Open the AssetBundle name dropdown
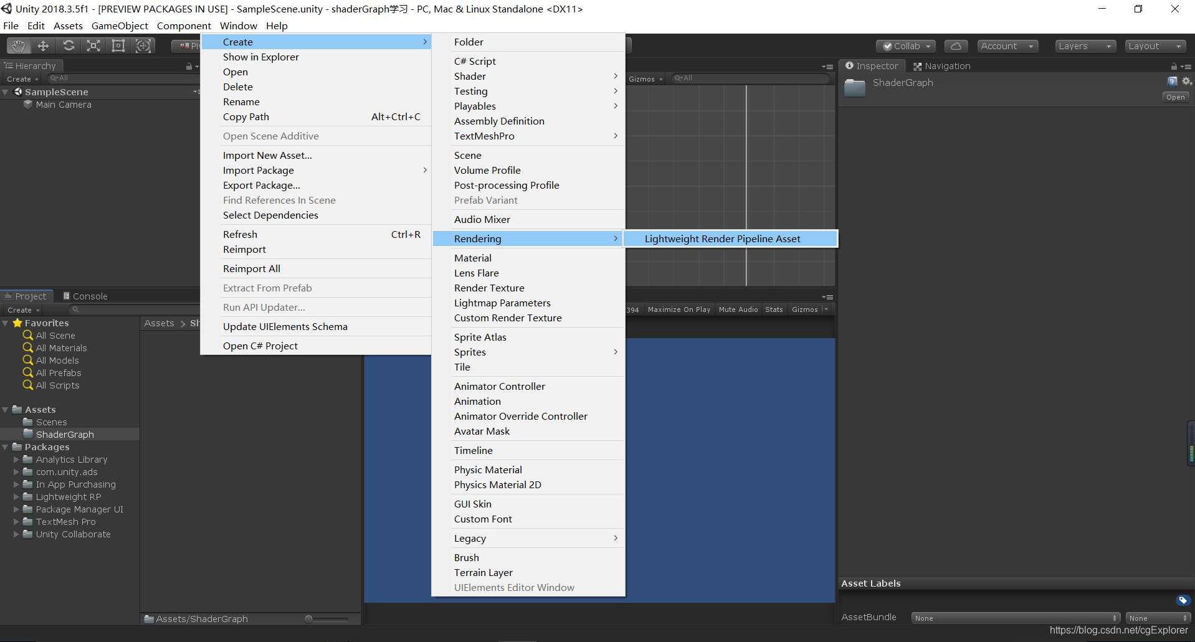 point(1015,618)
